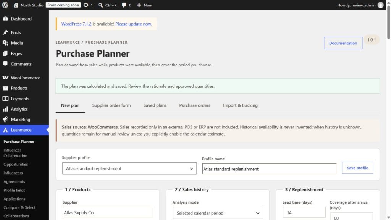Image resolution: width=391 pixels, height=220 pixels.
Task: Click the Coverage after arrival days field
Action: [351, 217]
